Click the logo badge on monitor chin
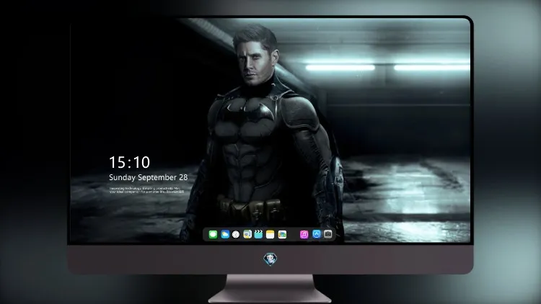Image resolution: width=541 pixels, height=304 pixels. click(x=270, y=259)
